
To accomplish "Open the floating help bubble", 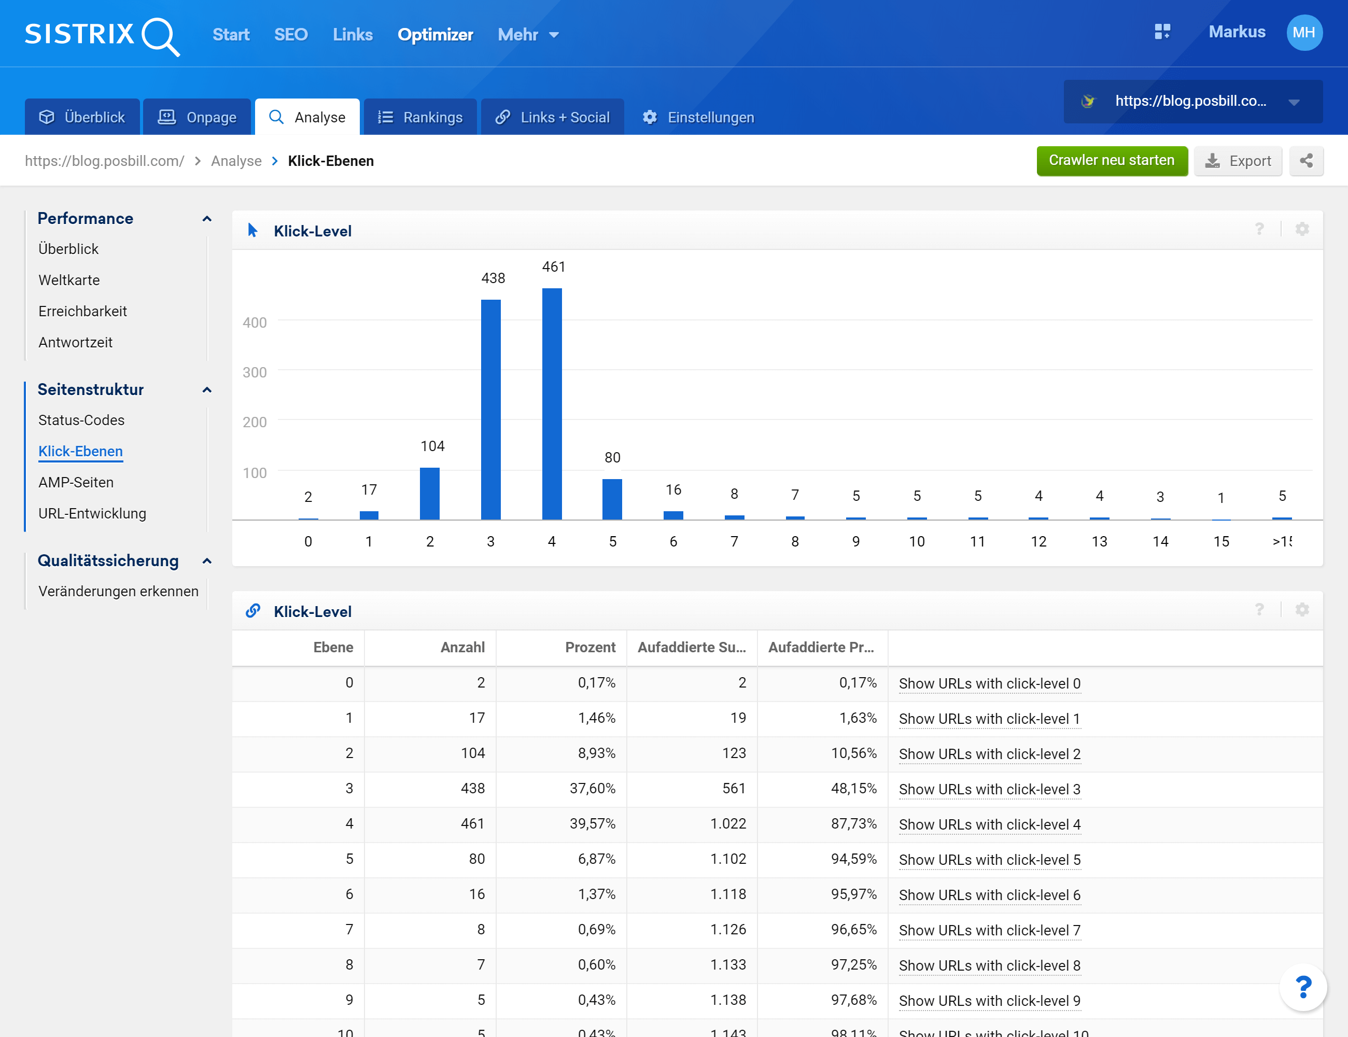I will click(1303, 987).
